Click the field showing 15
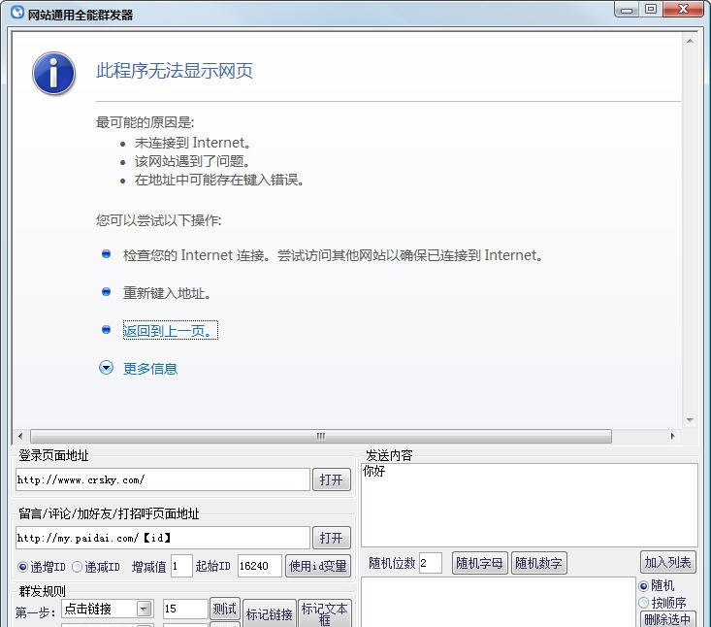Viewport: 711px width, 627px height. [x=185, y=609]
